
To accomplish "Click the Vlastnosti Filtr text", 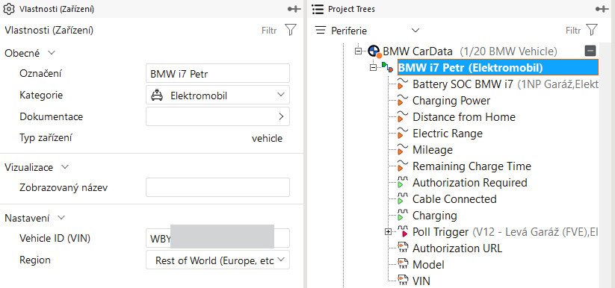I will 269,31.
